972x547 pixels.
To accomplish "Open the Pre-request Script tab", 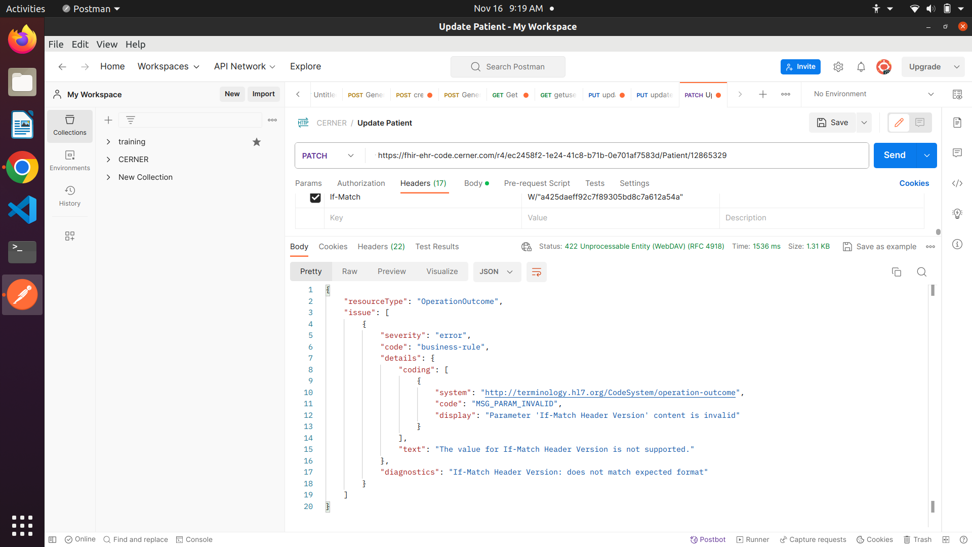I will click(x=537, y=183).
